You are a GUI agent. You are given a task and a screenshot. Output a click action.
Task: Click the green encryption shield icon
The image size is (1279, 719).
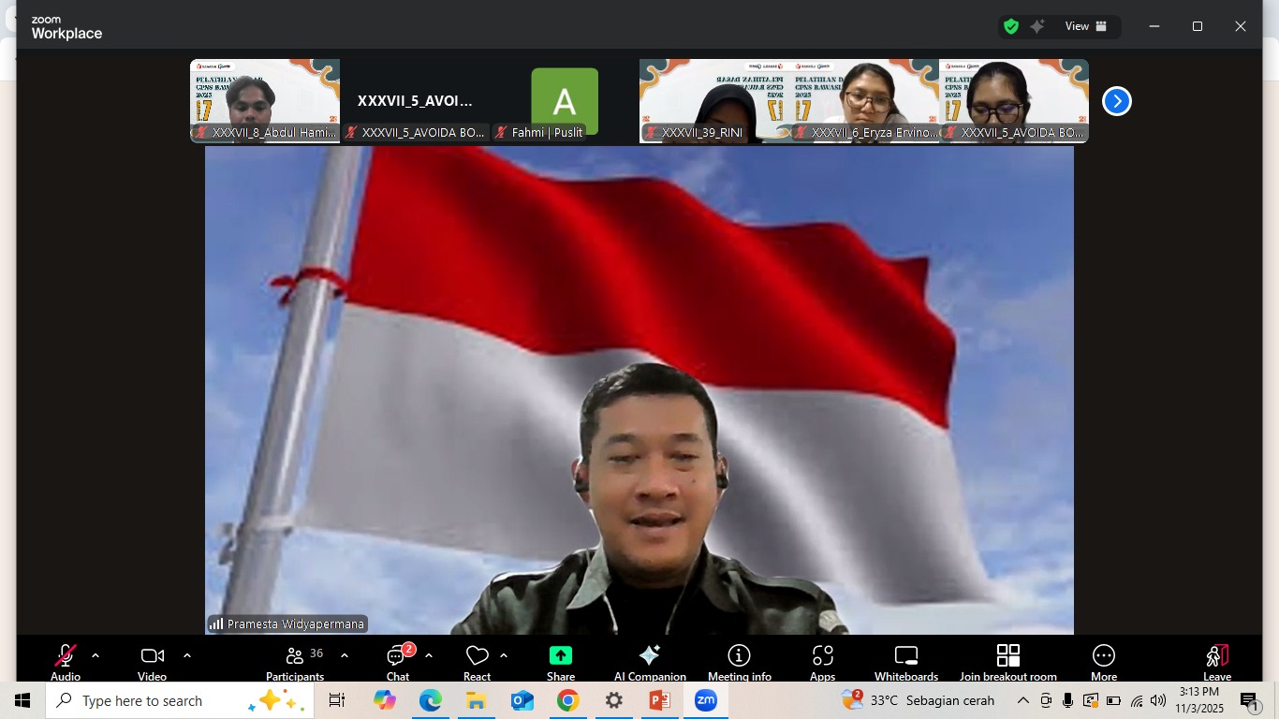1011,26
